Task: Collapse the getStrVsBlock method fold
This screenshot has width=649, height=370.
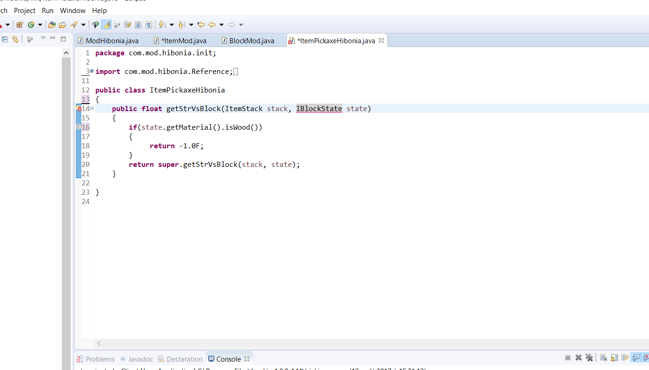Action: point(92,108)
